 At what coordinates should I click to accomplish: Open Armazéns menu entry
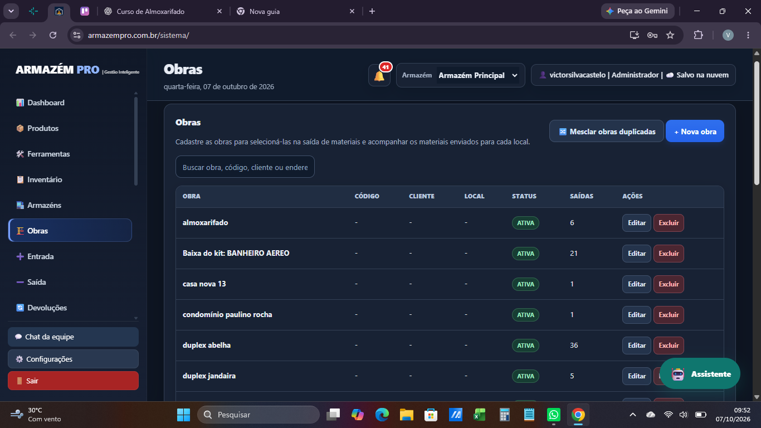[70, 205]
